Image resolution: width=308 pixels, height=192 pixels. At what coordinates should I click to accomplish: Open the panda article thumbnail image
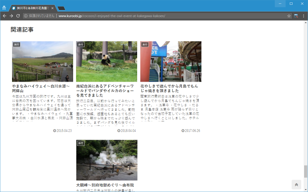(x=106, y=61)
